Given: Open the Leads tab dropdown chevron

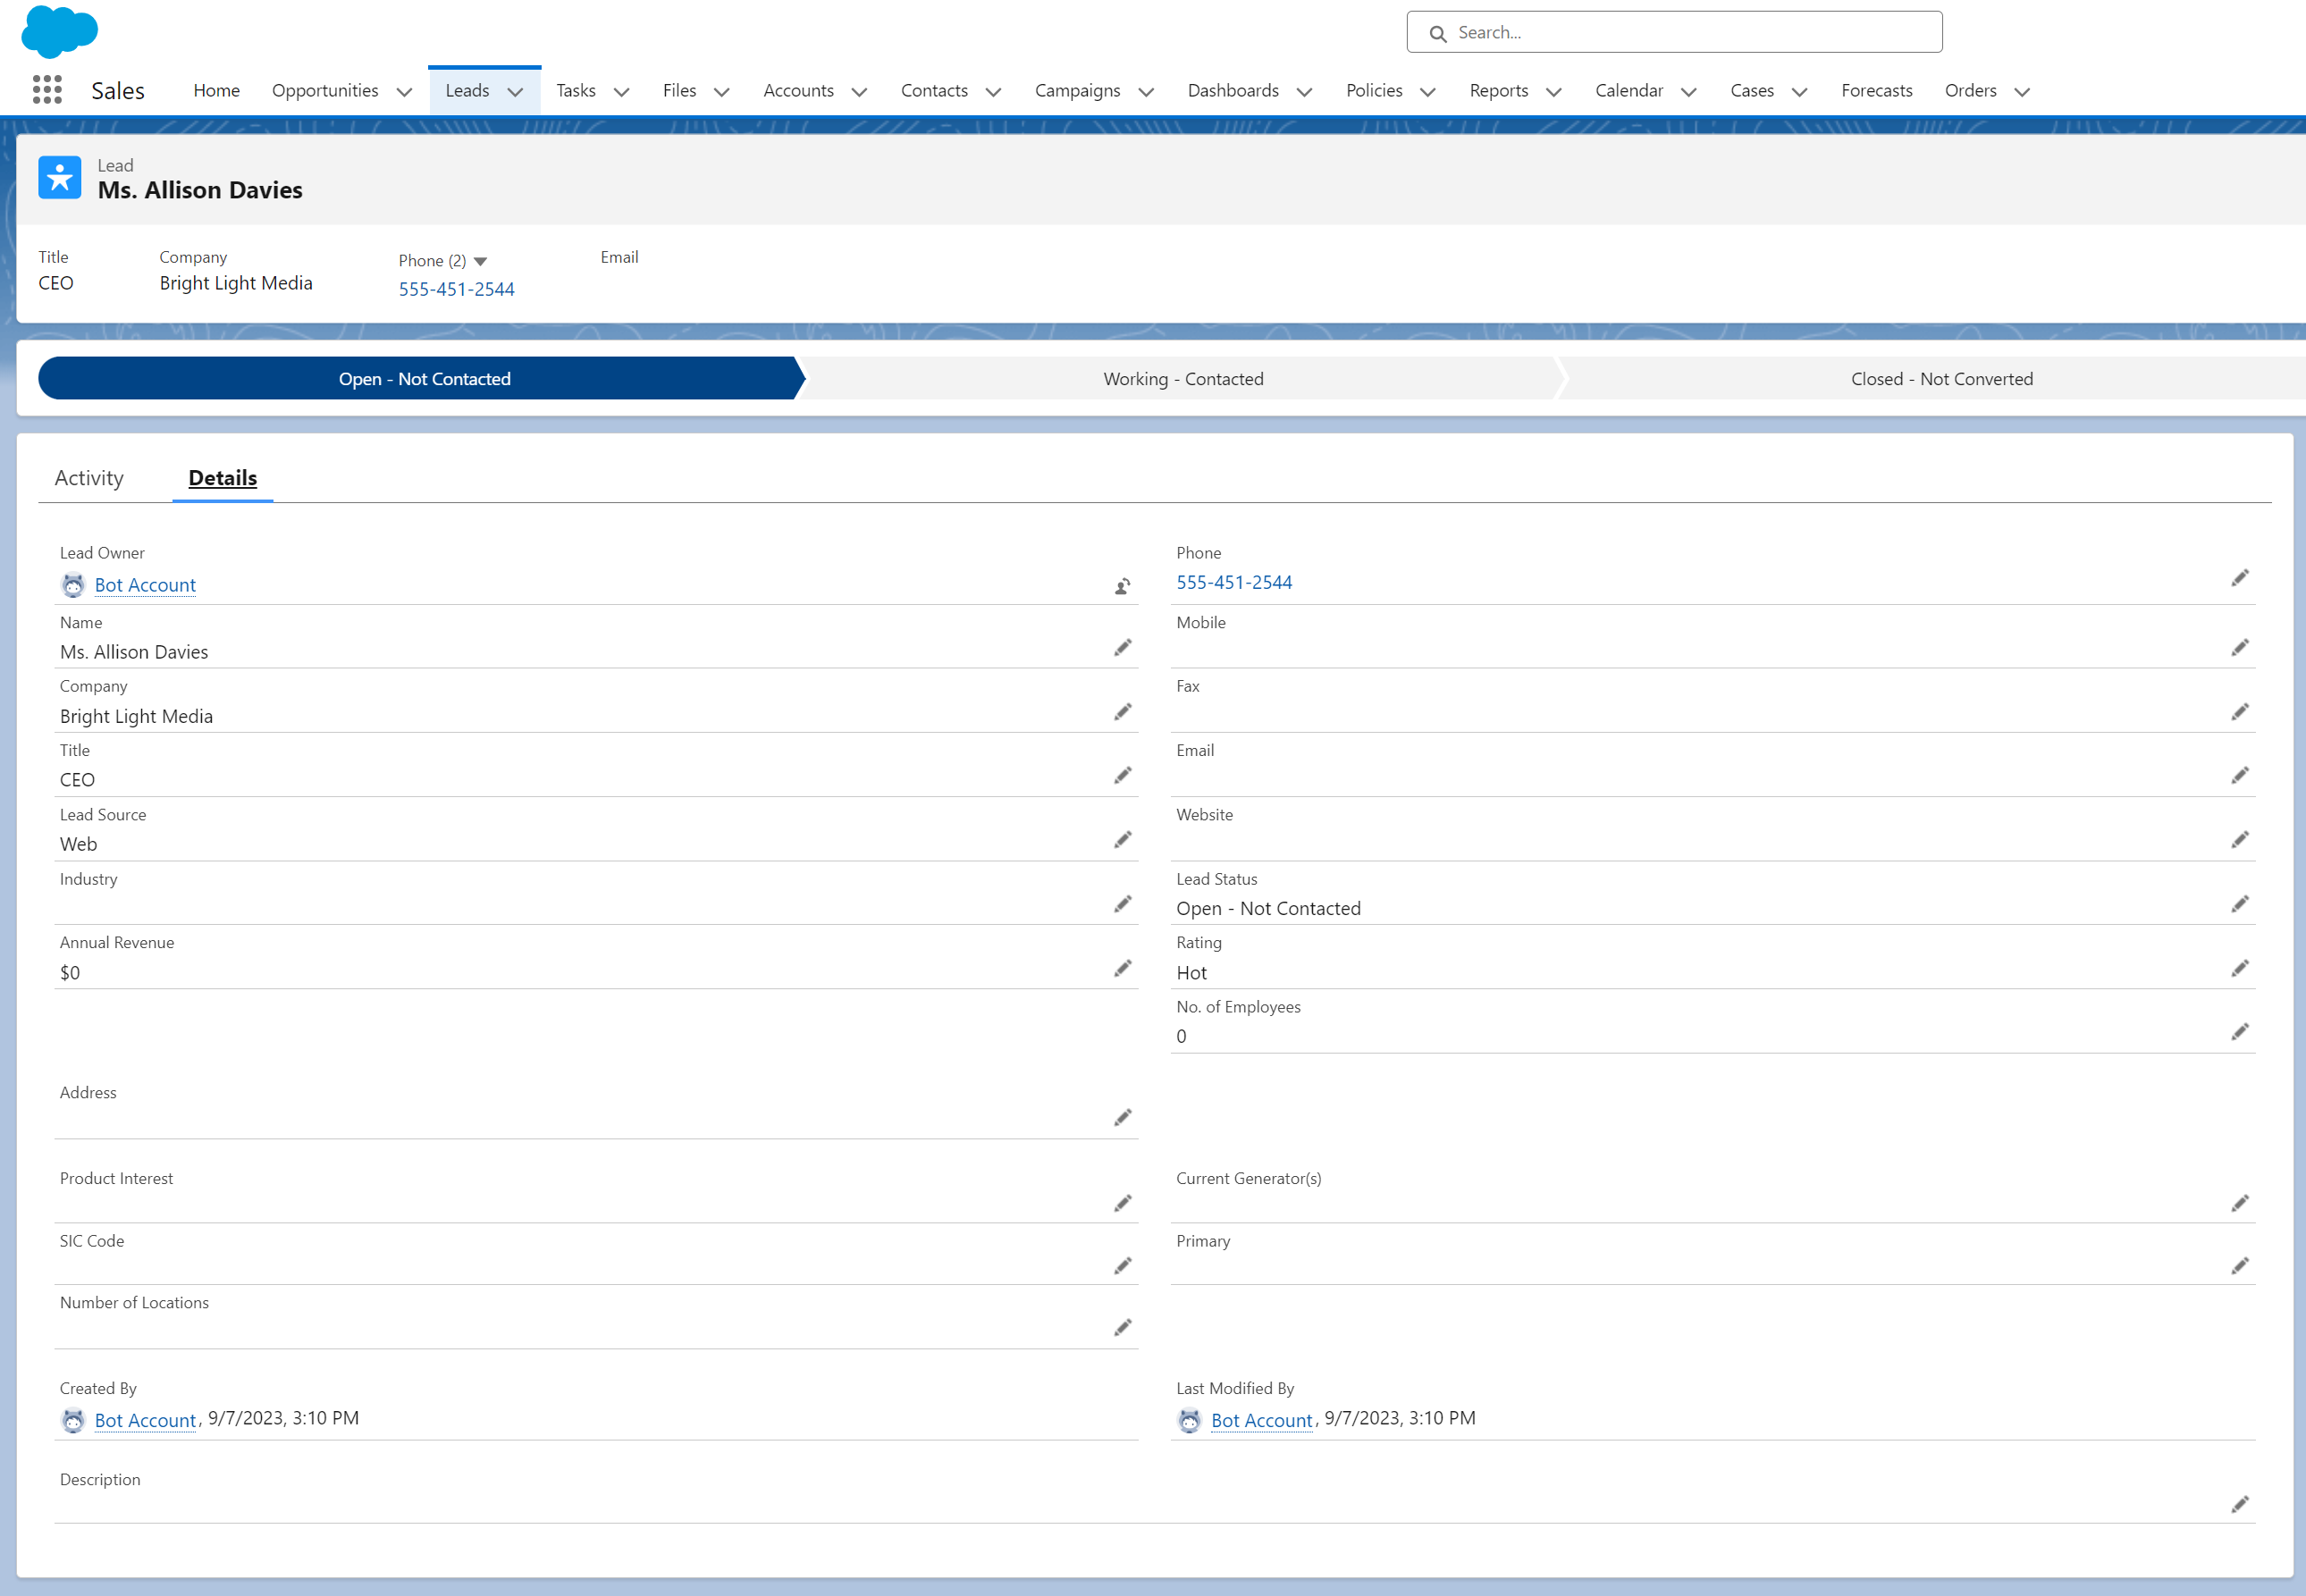Looking at the screenshot, I should tap(516, 92).
